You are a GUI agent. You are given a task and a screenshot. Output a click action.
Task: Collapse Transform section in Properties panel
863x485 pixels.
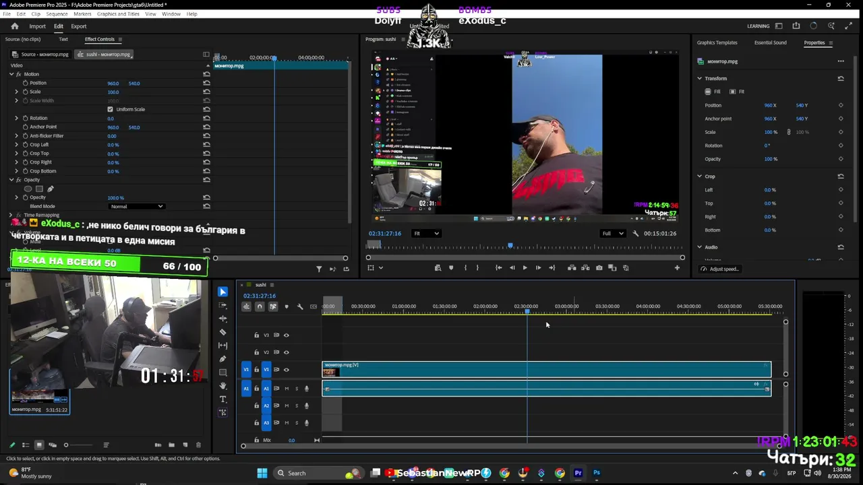700,79
